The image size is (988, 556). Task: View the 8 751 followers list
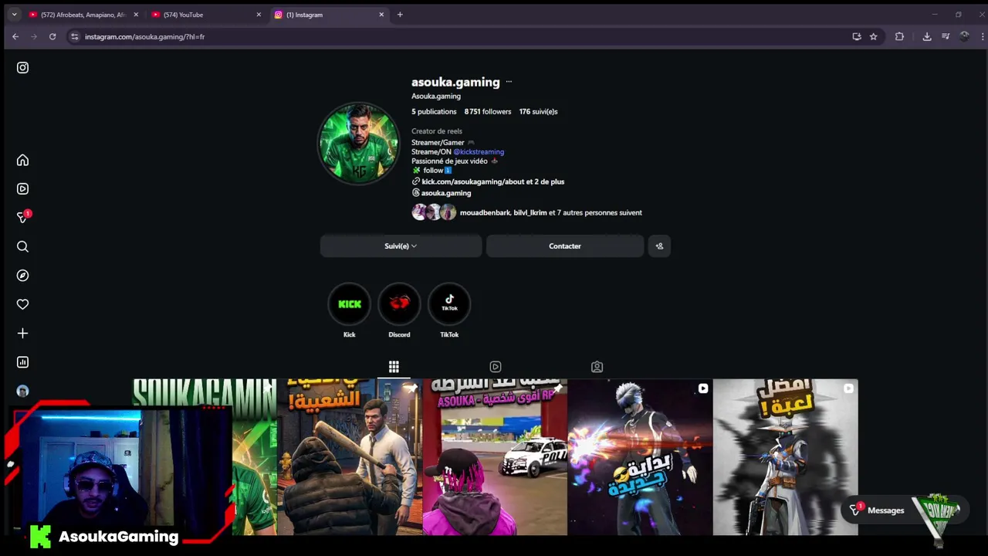488,112
